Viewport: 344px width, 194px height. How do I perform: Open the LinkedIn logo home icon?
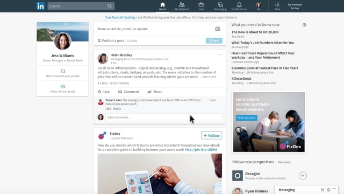click(x=40, y=6)
